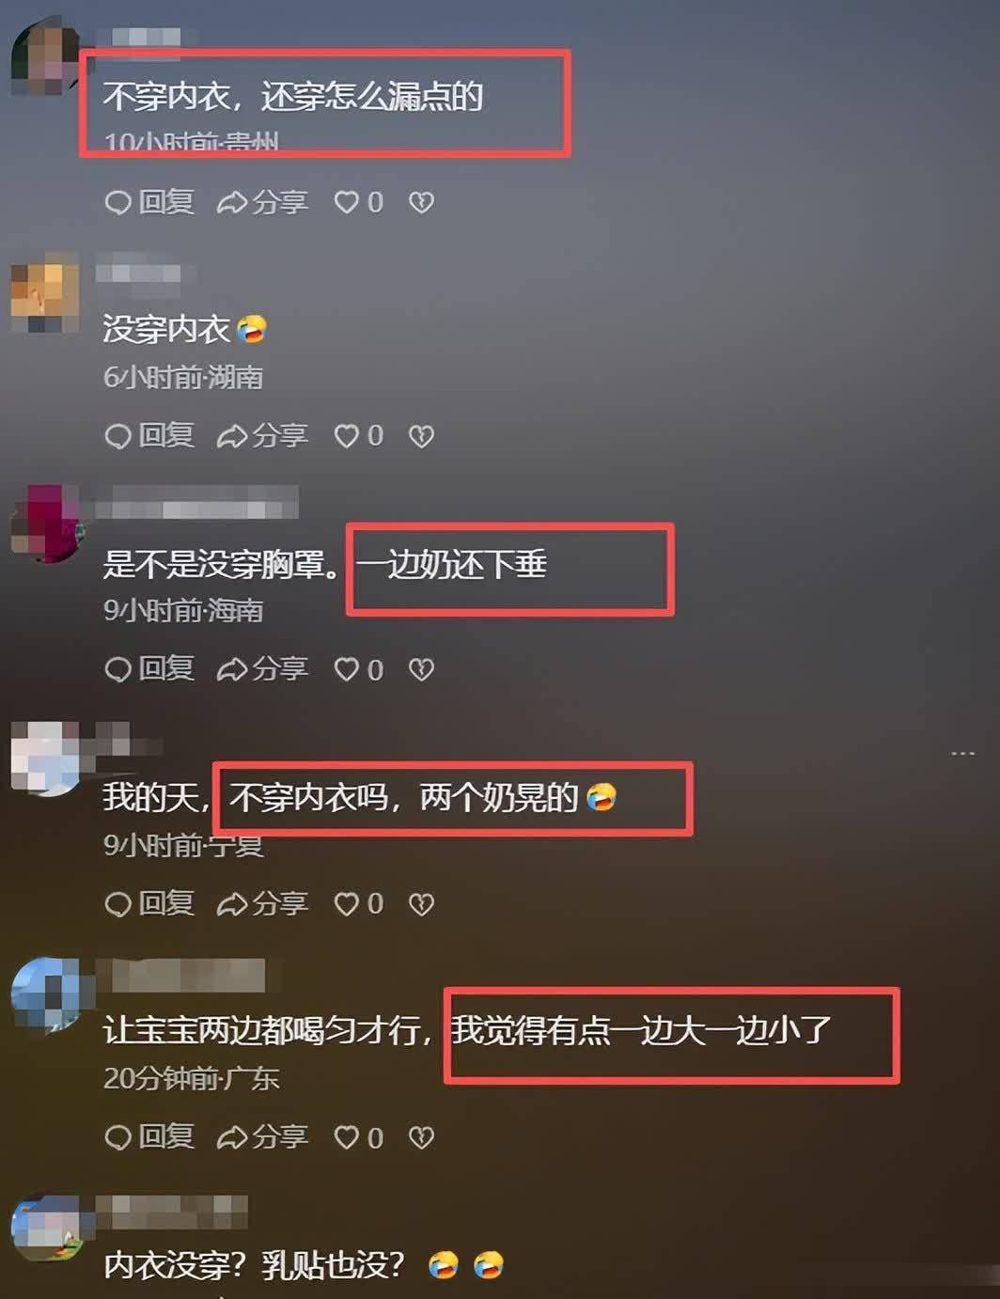This screenshot has width=1000, height=1299.
Task: Dislike the Guangdong comment via broken heart
Action: 421,1137
